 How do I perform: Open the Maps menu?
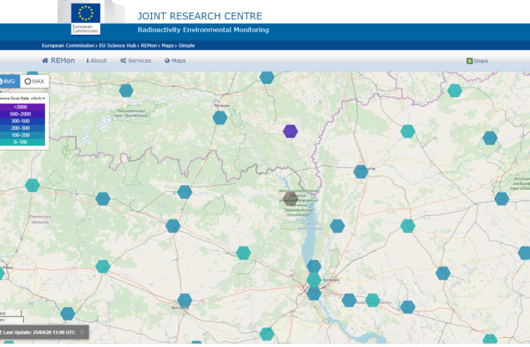click(175, 61)
